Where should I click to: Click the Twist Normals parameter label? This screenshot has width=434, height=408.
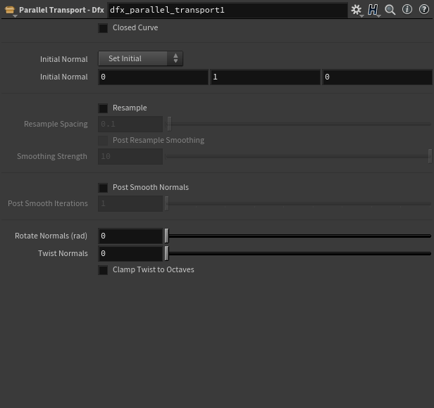pos(63,254)
